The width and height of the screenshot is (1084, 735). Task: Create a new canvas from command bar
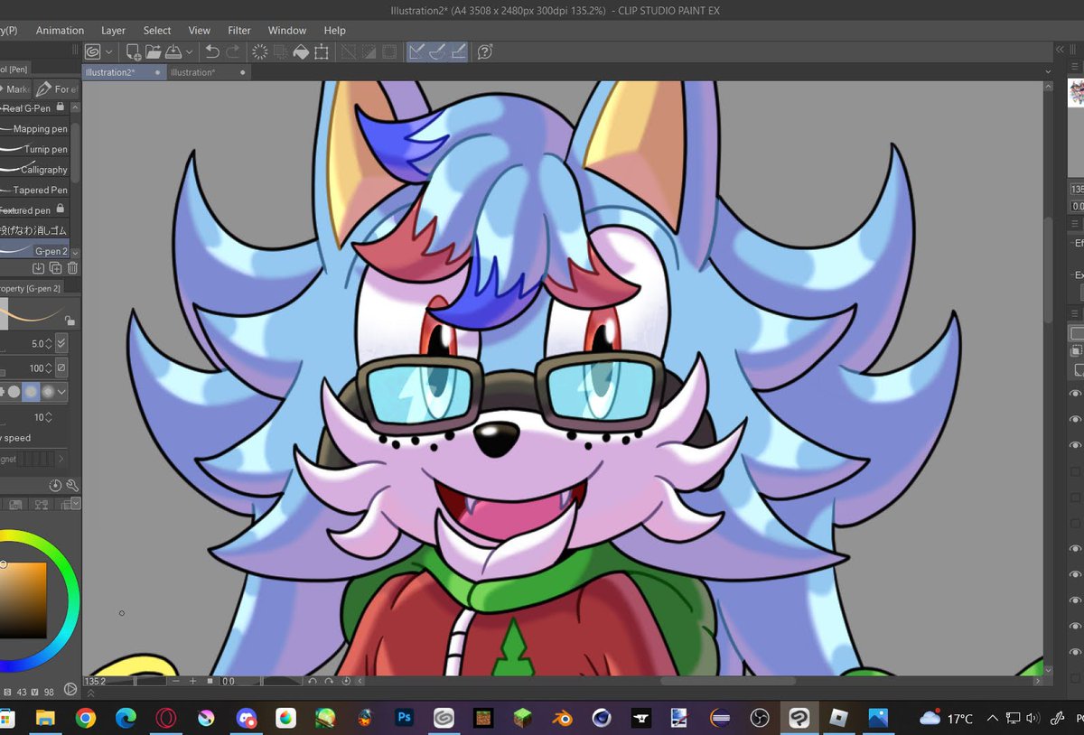133,52
